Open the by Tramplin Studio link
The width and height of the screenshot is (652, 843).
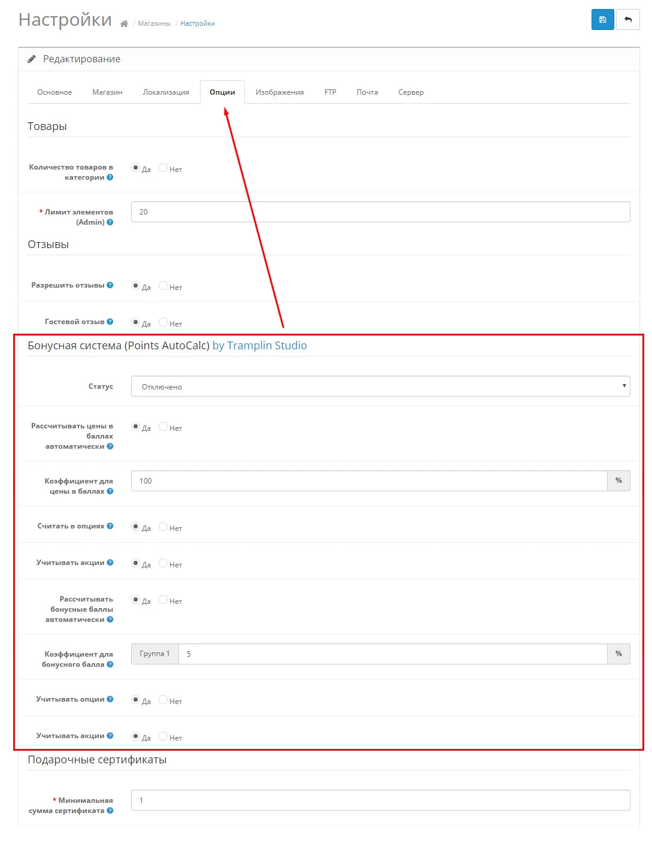click(x=259, y=346)
